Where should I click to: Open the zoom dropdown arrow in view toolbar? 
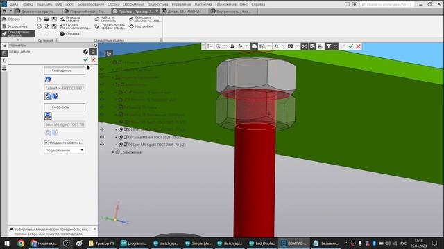225,46
